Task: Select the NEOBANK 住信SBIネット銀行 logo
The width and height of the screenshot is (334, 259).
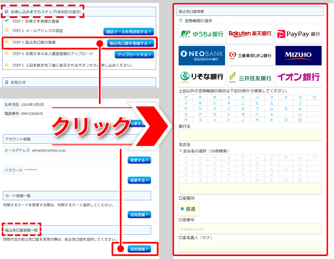Action: pos(202,56)
